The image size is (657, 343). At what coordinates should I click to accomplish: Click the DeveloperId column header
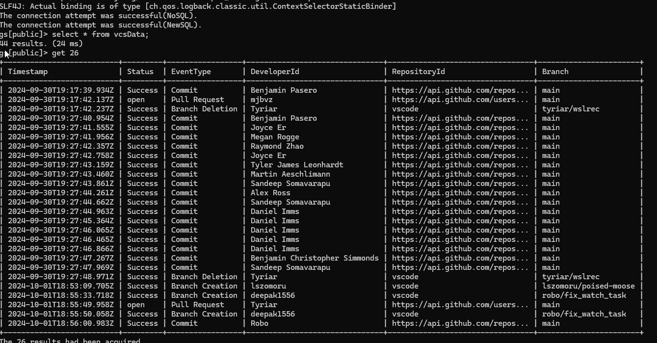[x=275, y=72]
